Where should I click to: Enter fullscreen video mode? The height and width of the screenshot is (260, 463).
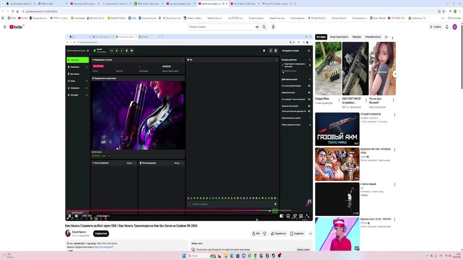point(307,216)
